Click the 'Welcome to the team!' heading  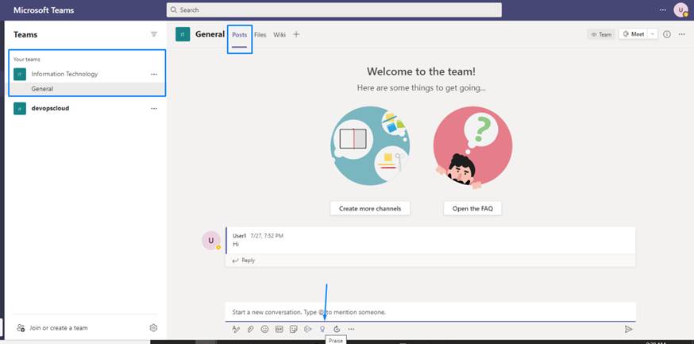click(421, 72)
